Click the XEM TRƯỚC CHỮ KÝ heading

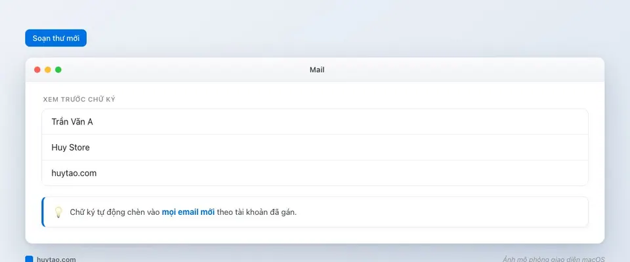point(79,100)
